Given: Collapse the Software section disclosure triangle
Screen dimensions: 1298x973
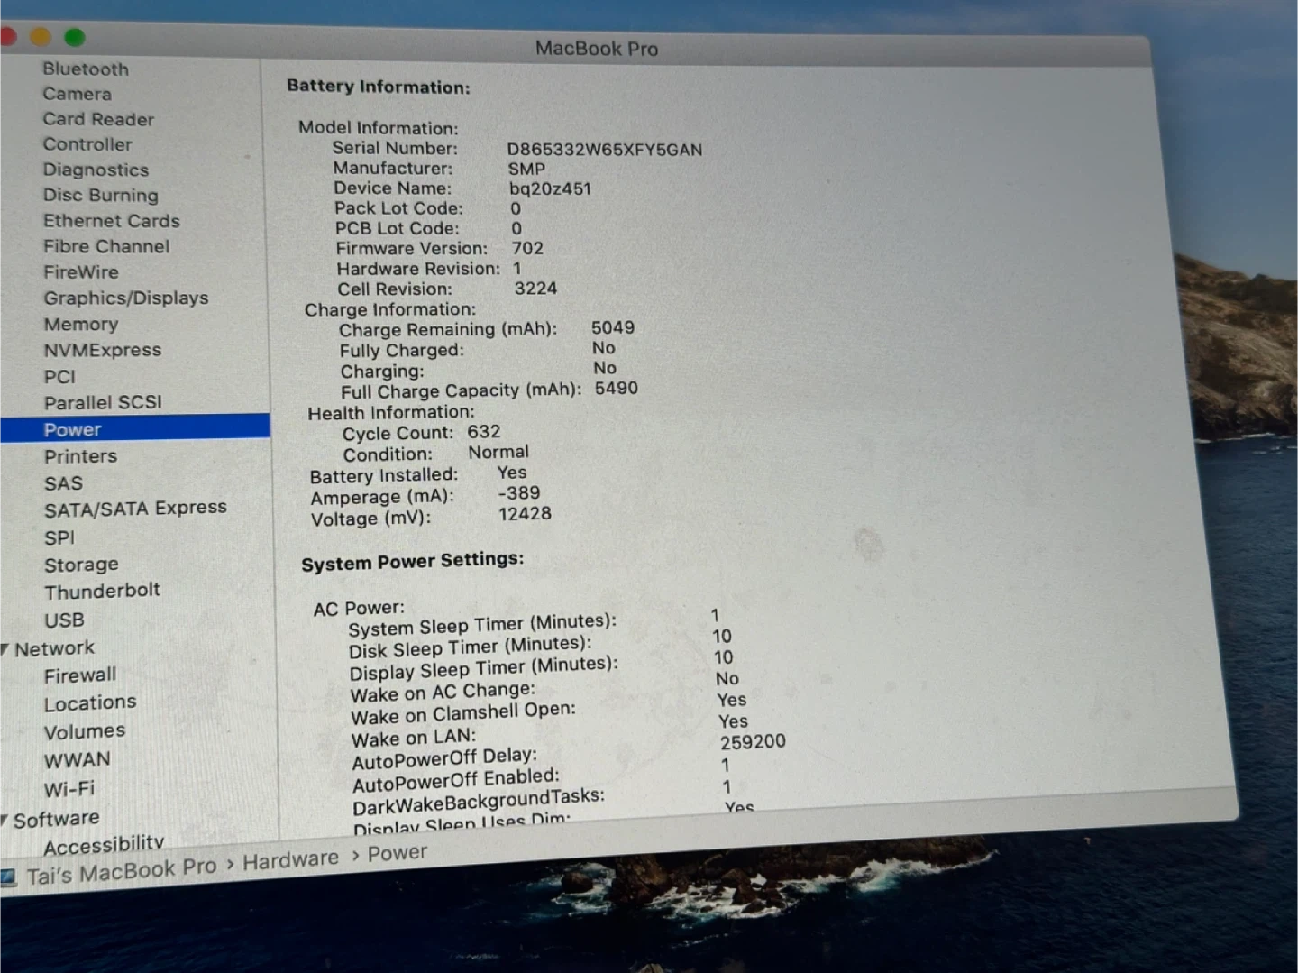Looking at the screenshot, I should tap(5, 820).
